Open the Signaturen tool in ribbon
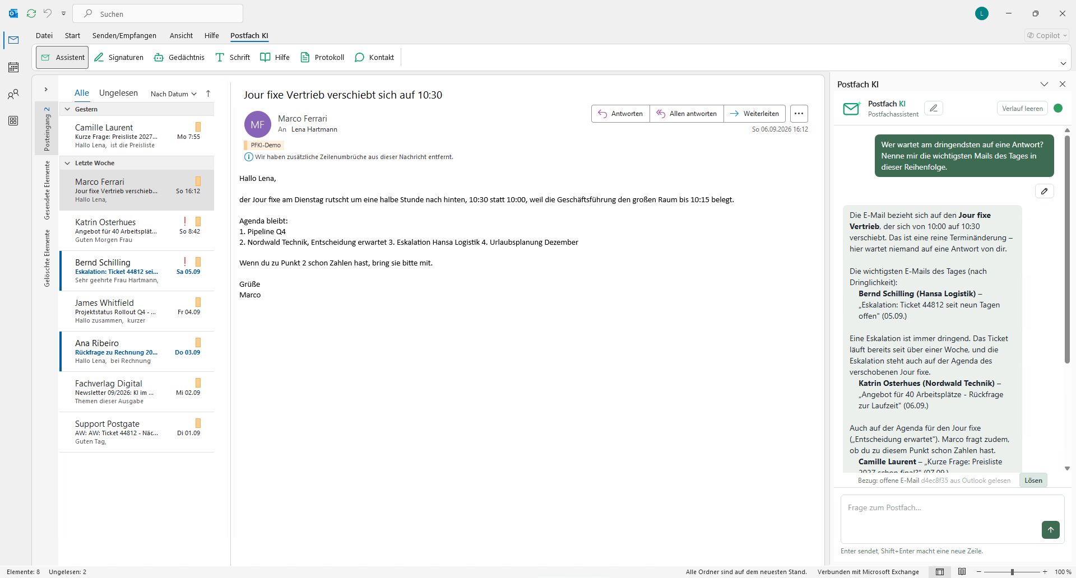Screen dimensions: 1076x578 (x=119, y=57)
